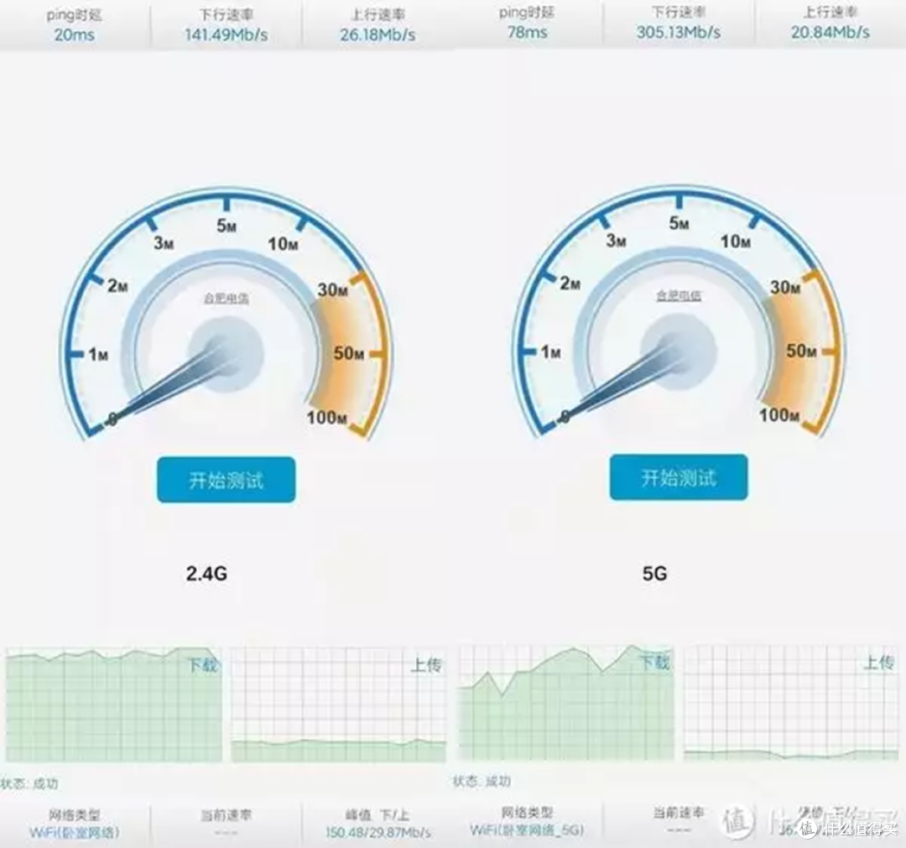Select the 2.4G 下行速率 141.49Mb/s stat
906x848 pixels.
pos(226,25)
